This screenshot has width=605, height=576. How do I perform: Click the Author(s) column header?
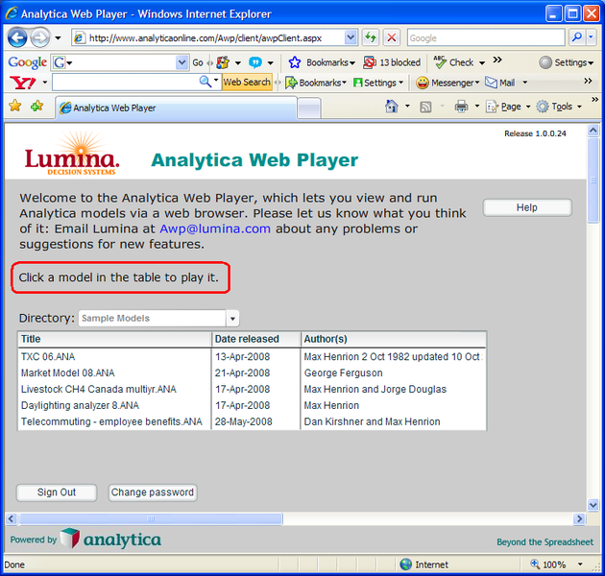(393, 339)
